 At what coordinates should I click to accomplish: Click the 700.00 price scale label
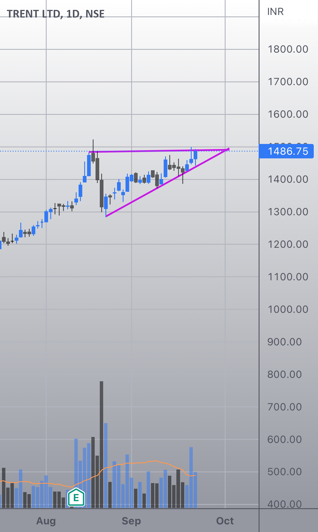(285, 407)
